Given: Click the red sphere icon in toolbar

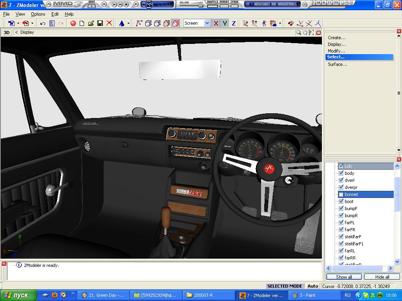Looking at the screenshot, I should (x=73, y=24).
